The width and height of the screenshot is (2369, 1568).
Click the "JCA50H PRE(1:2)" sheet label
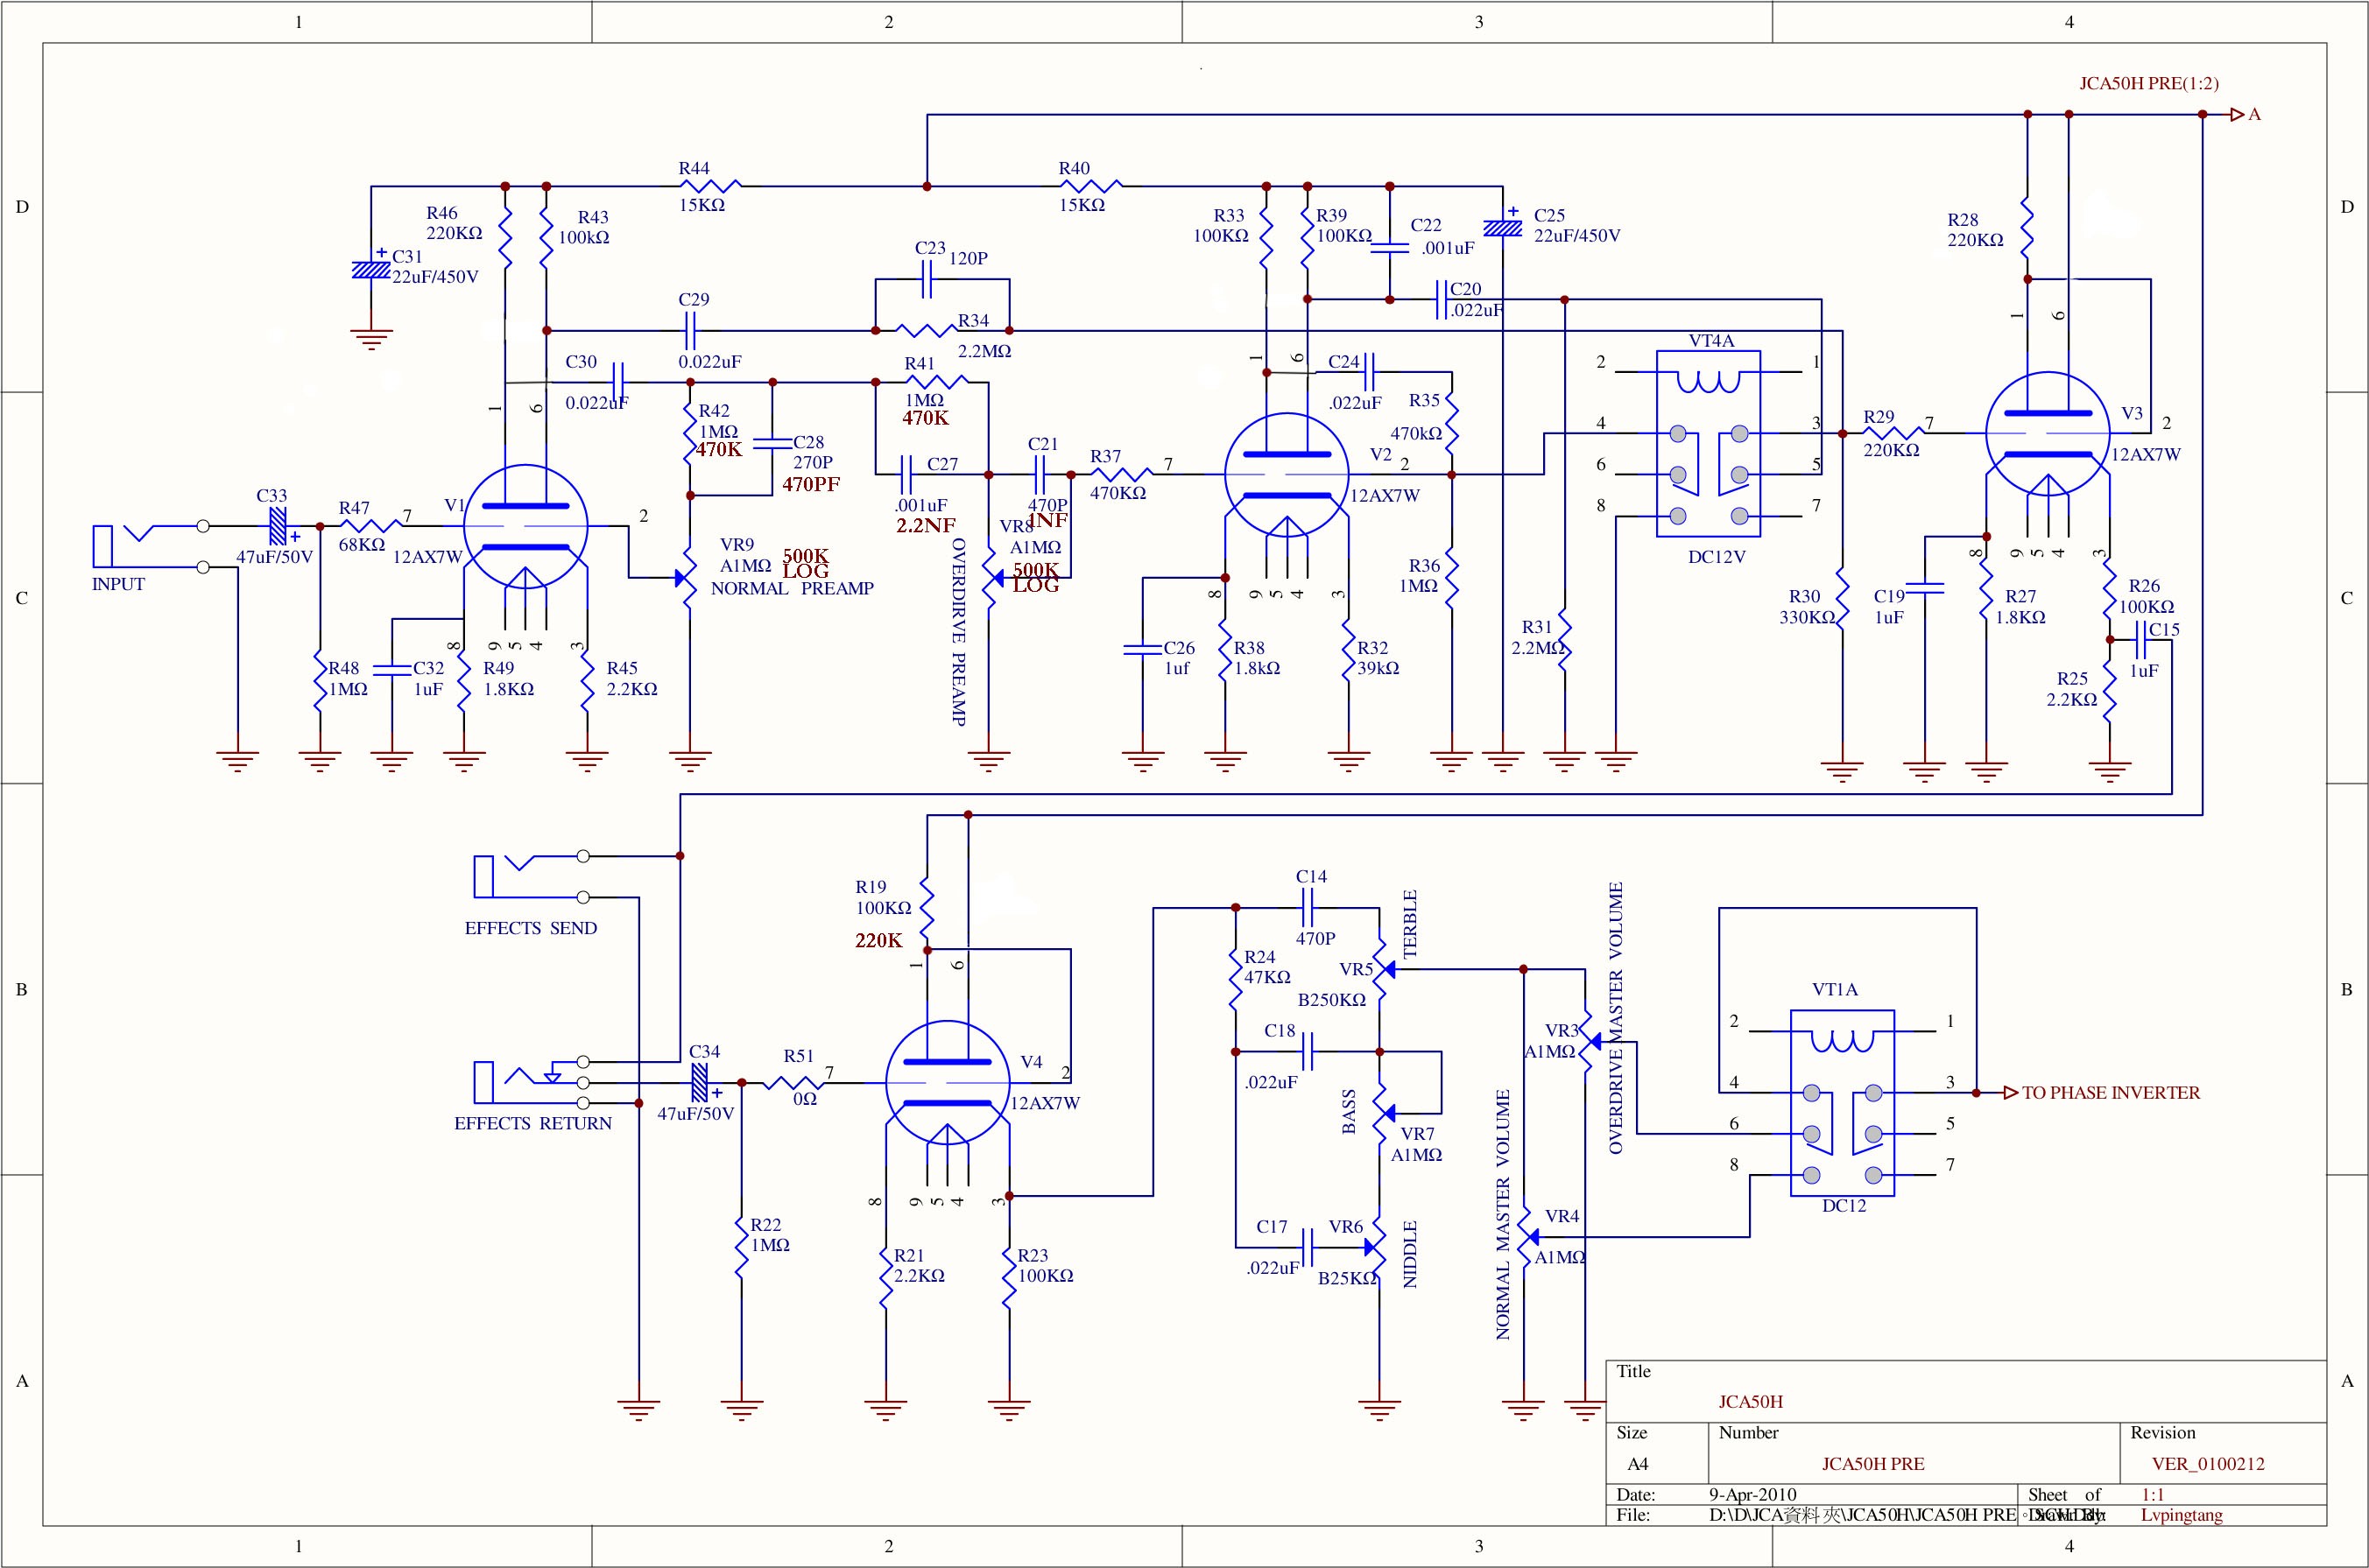[x=2149, y=84]
